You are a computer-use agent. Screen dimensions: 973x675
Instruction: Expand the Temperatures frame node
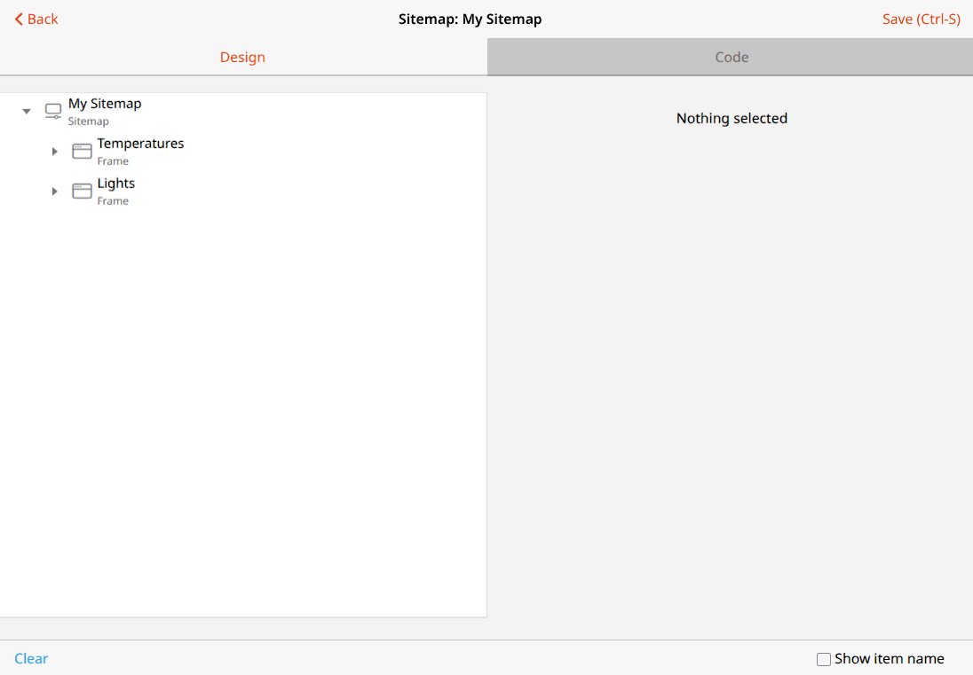(54, 151)
